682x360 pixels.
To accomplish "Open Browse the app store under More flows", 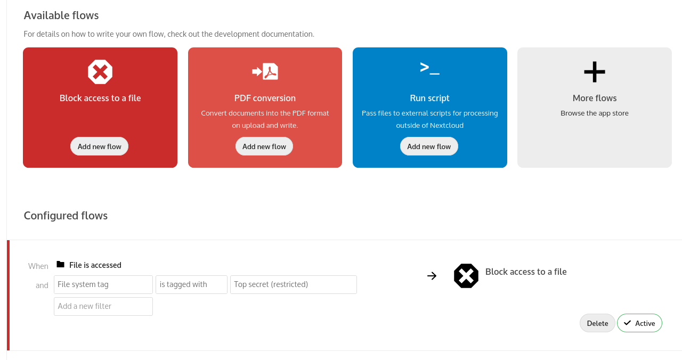I will coord(595,113).
